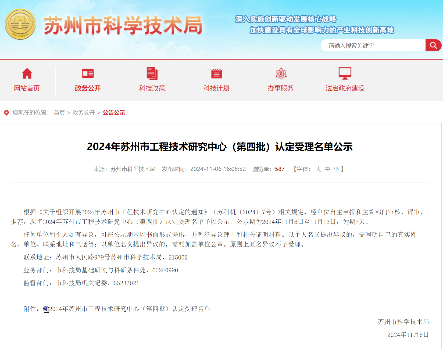Click the 法治政府建设 monitor icon
443x349 pixels.
point(345,73)
